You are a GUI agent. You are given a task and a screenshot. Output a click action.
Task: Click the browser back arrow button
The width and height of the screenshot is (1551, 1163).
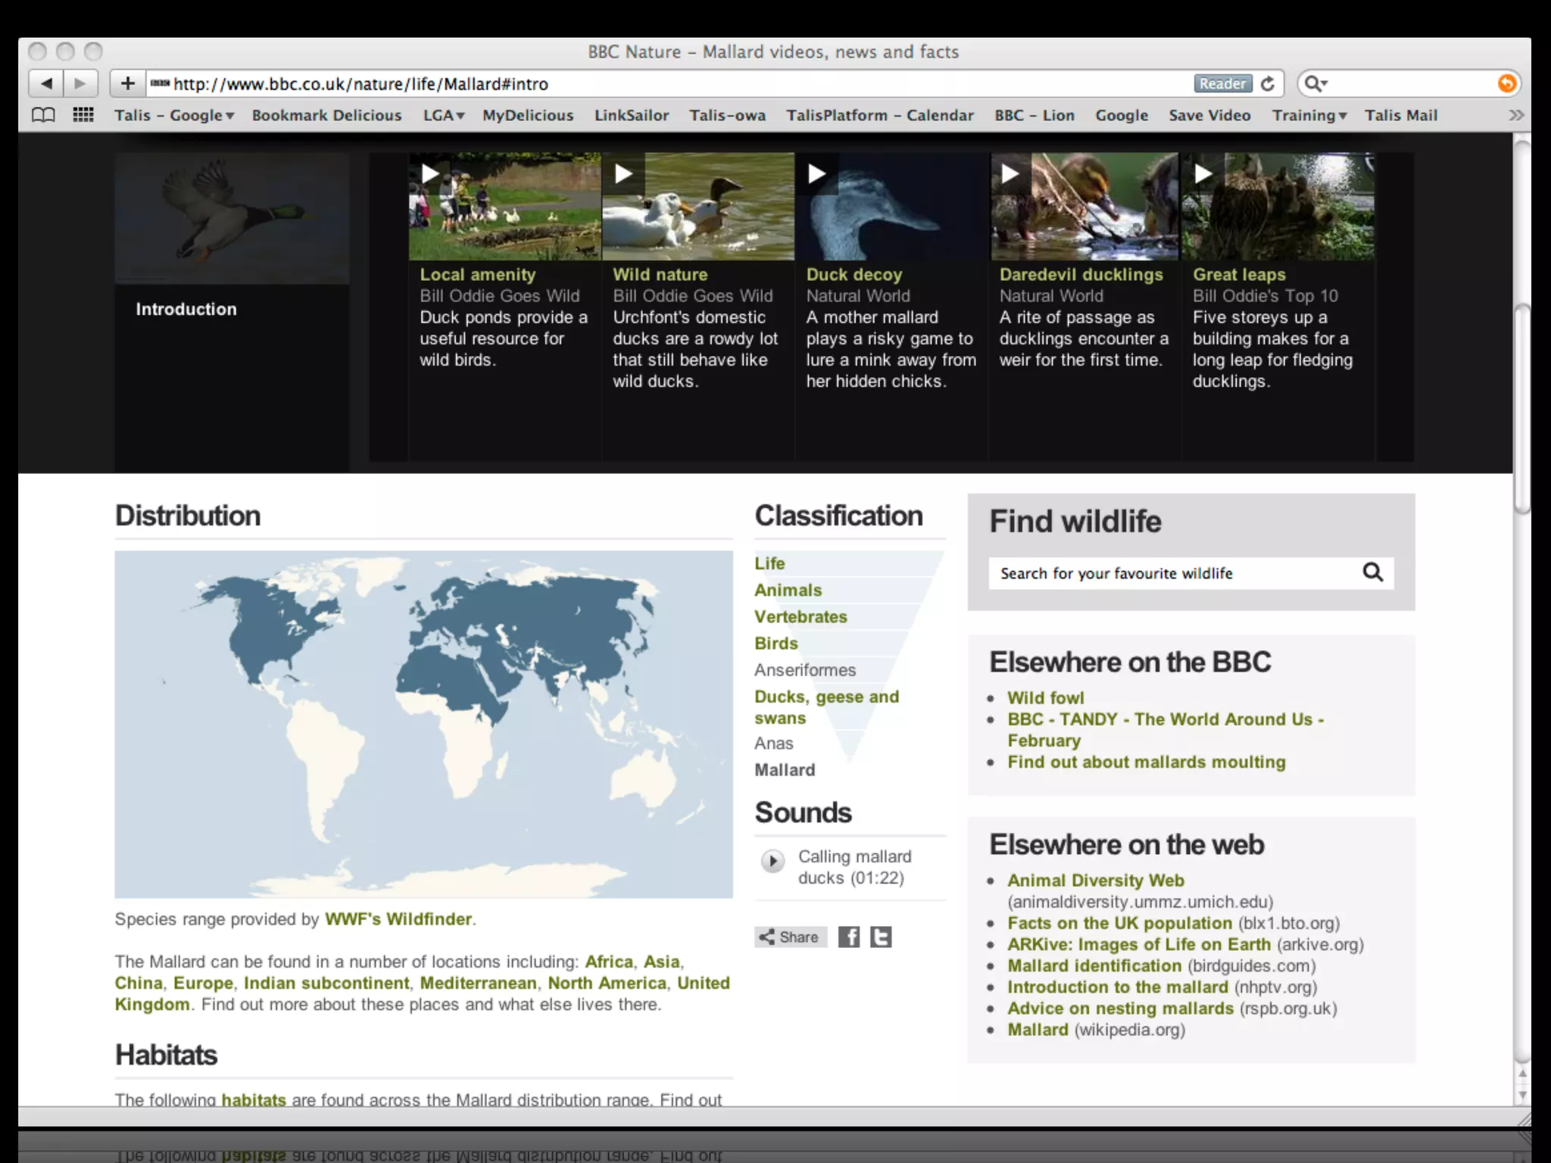[47, 83]
